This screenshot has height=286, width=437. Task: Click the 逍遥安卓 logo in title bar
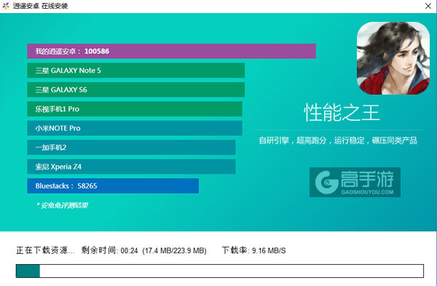pos(6,6)
